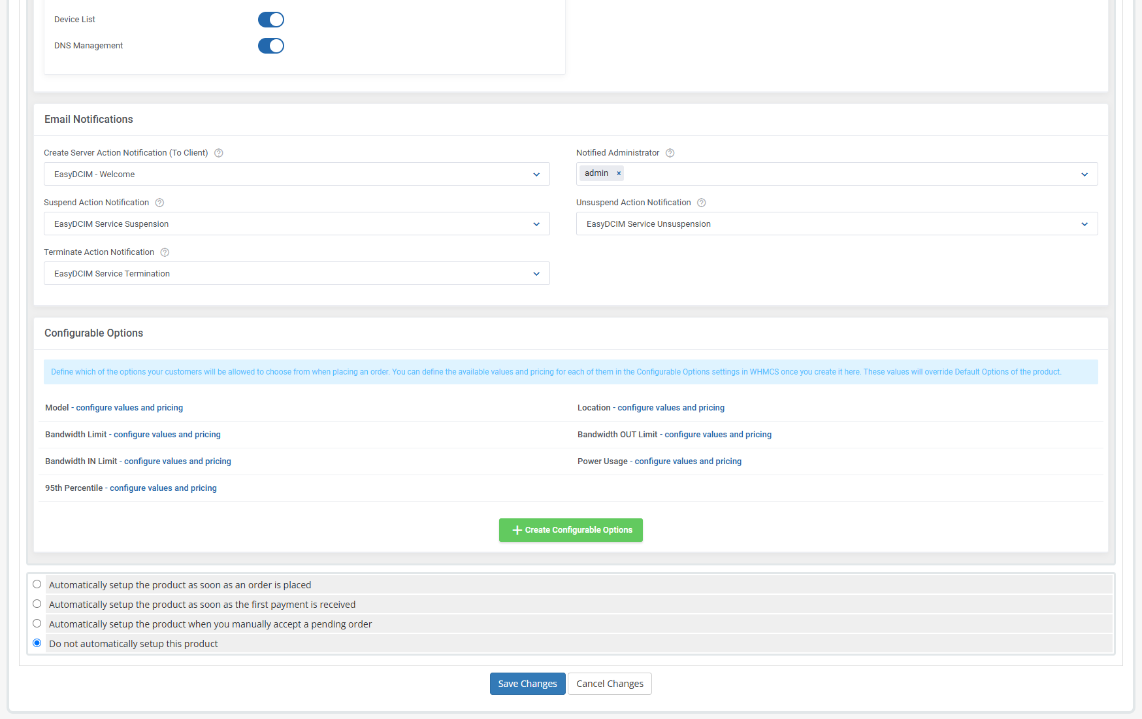Viewport: 1142px width, 719px height.
Task: Open help icon beside Terminate Action Notification
Action: [x=165, y=252]
